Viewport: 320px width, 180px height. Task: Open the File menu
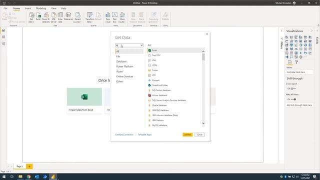(5, 8)
